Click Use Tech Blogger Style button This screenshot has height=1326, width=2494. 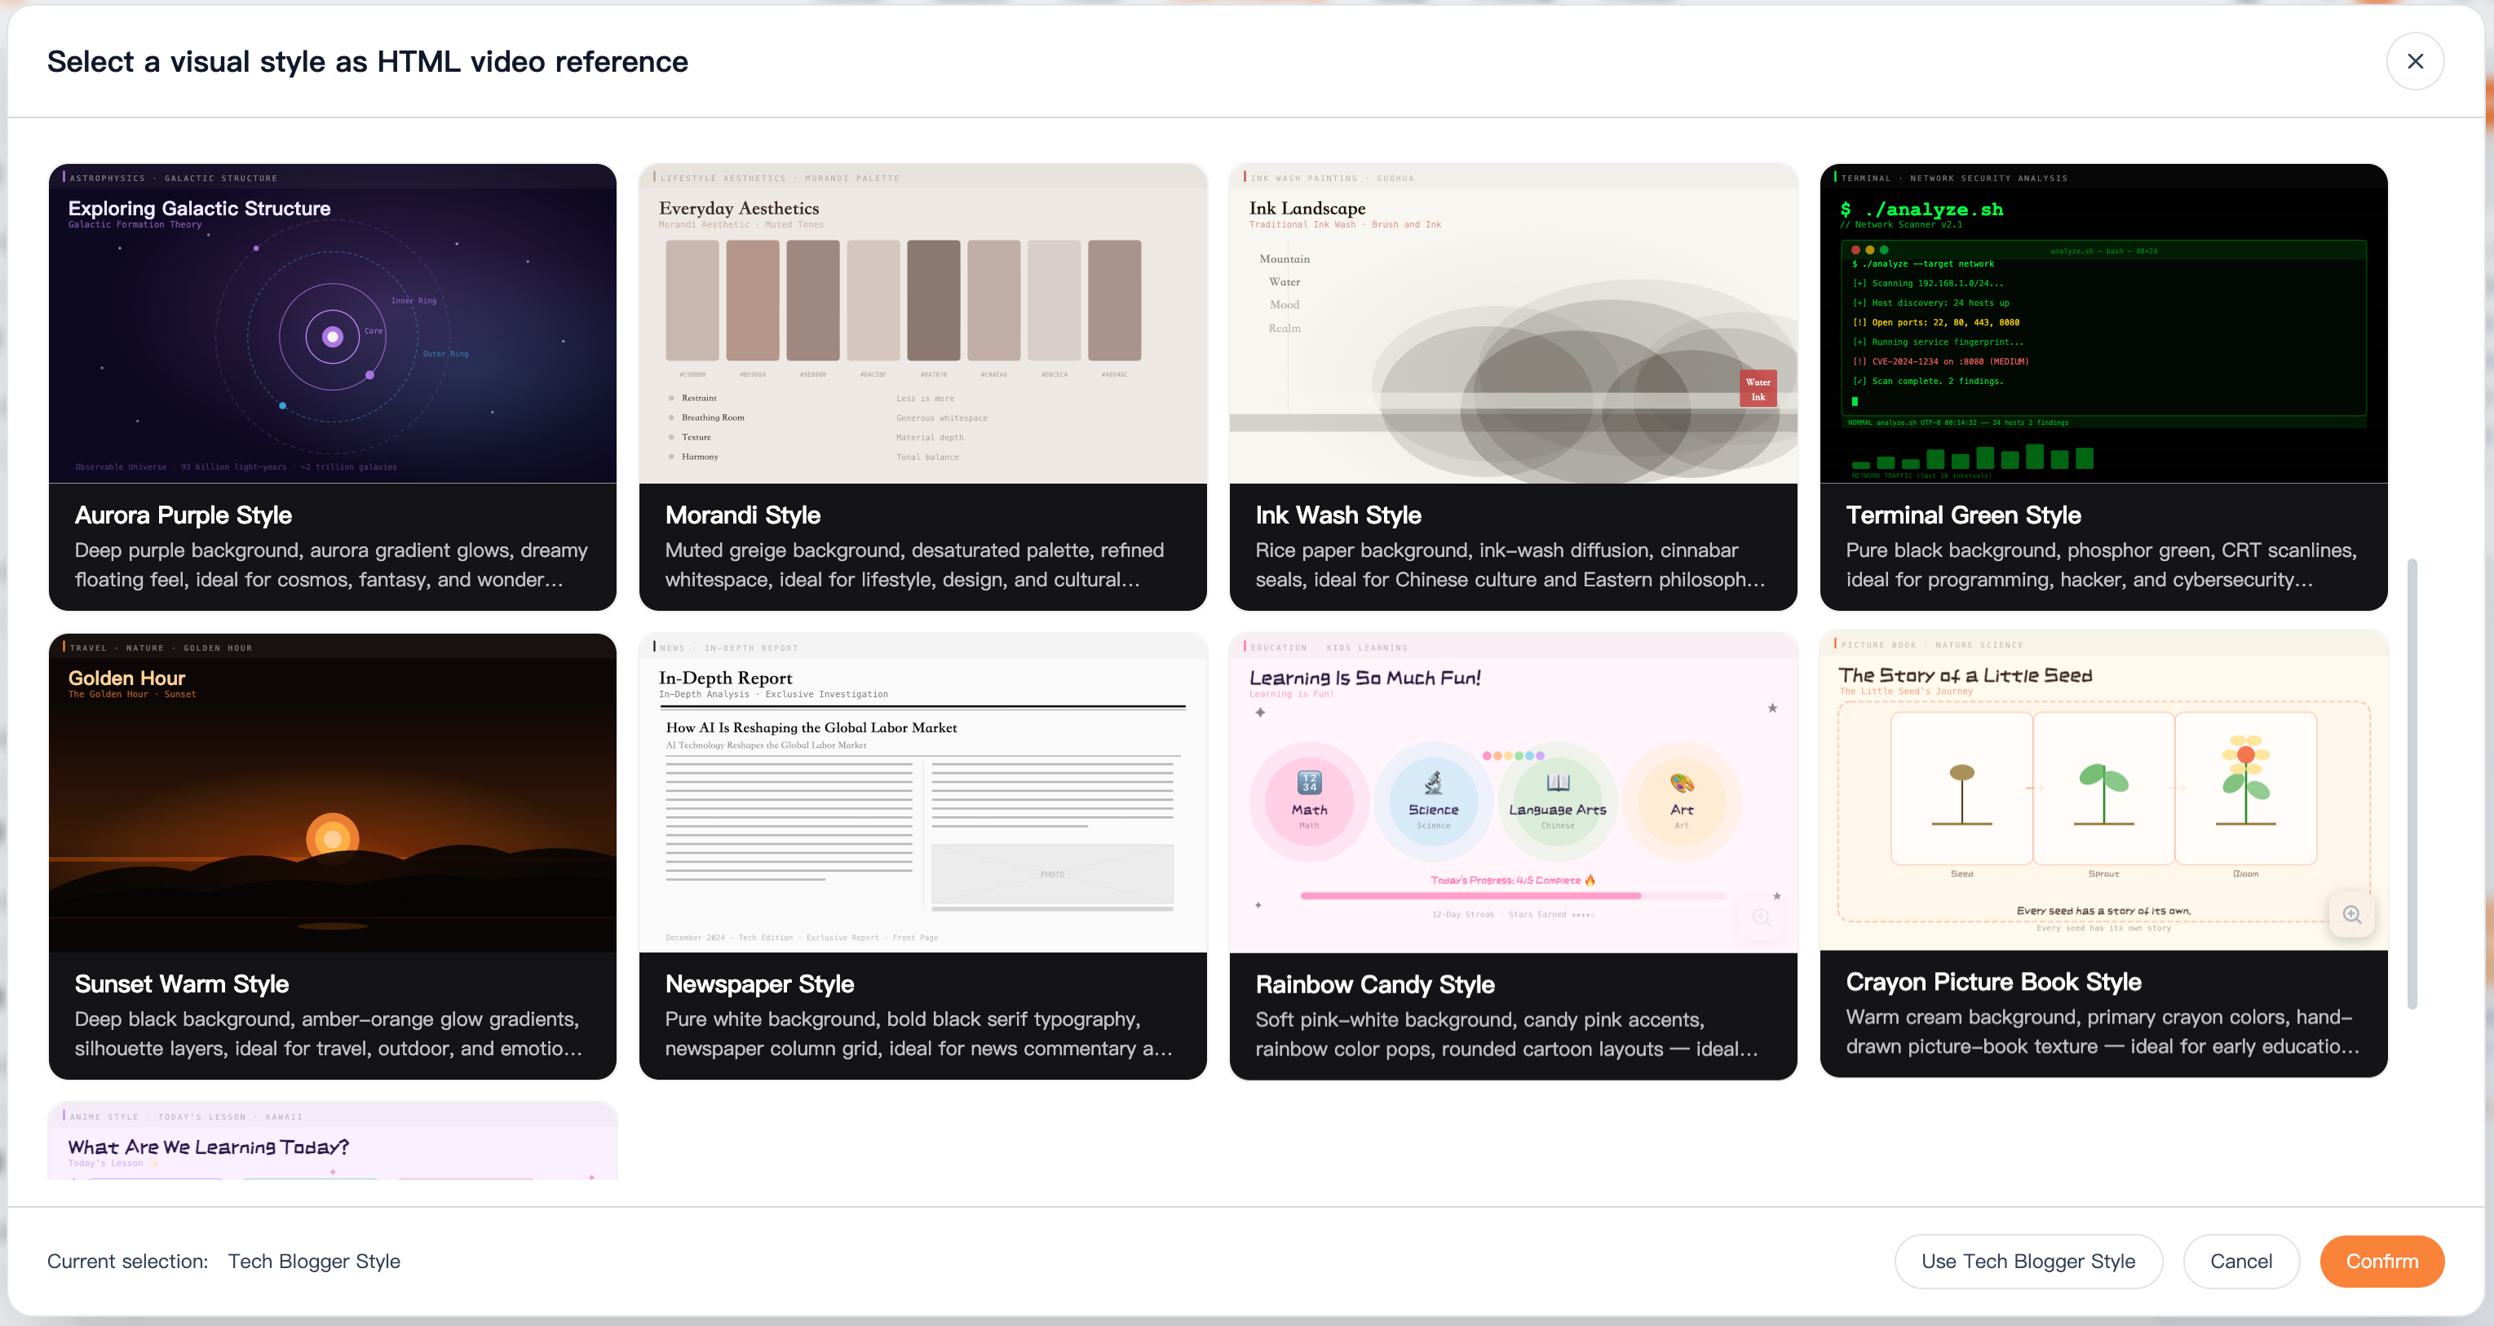click(2027, 1260)
